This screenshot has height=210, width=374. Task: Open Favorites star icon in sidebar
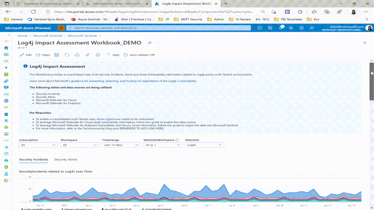[6, 68]
